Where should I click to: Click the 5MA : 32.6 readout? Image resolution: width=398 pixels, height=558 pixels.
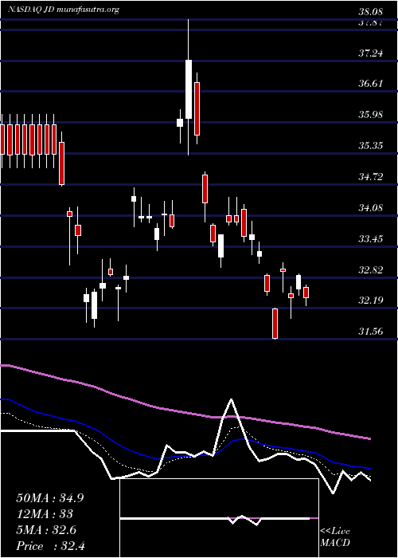[x=47, y=530]
